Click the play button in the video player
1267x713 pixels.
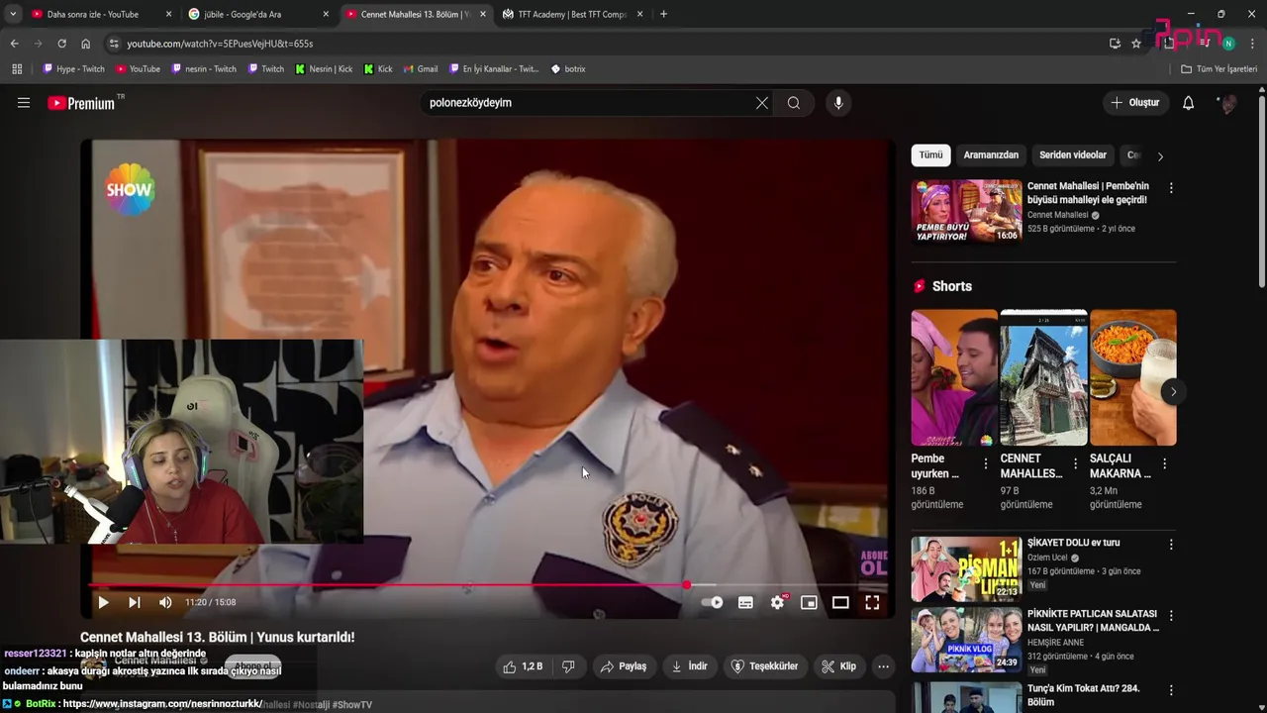103,602
